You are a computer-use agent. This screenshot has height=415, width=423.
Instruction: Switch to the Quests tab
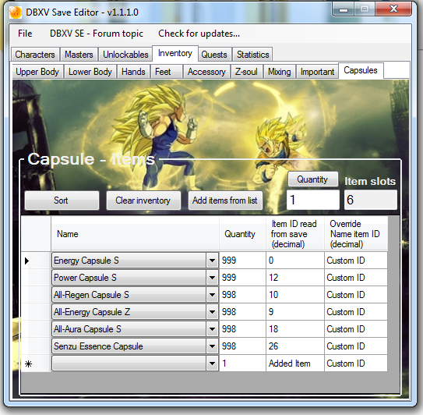[x=214, y=55]
